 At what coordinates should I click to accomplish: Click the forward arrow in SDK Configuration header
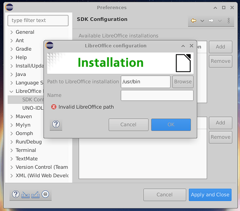pos(211,20)
